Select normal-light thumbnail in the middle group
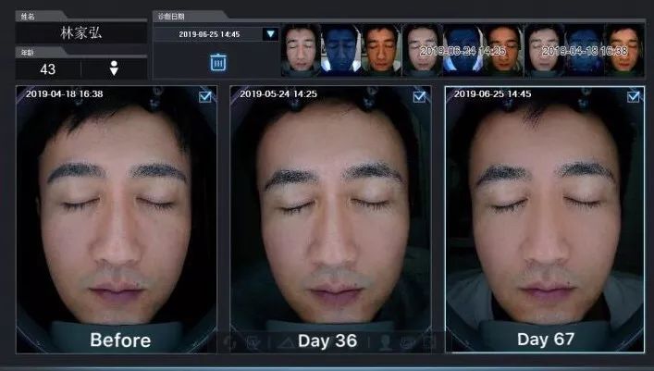This screenshot has width=654, height=371. (422, 50)
